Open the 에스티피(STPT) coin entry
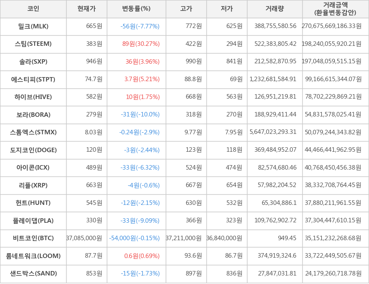The height and width of the screenshot is (284, 369). [x=33, y=79]
